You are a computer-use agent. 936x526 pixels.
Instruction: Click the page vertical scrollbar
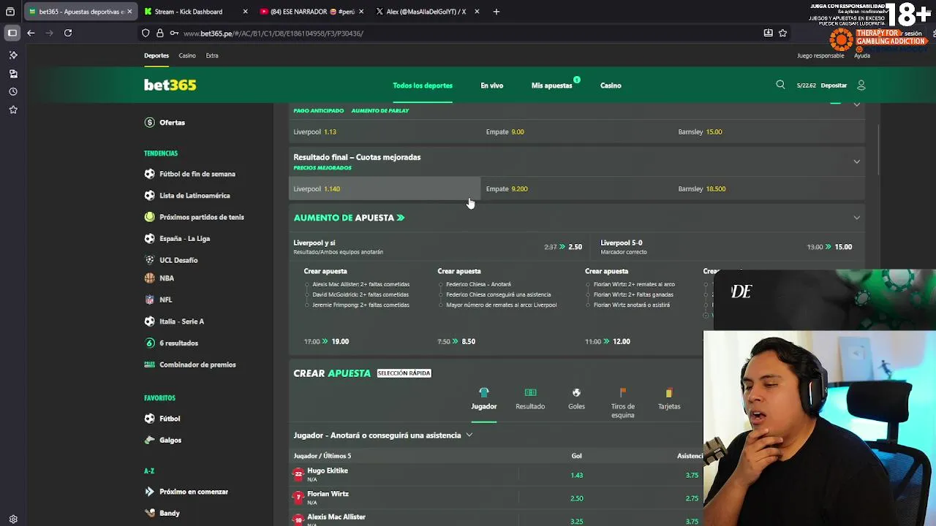(878, 150)
